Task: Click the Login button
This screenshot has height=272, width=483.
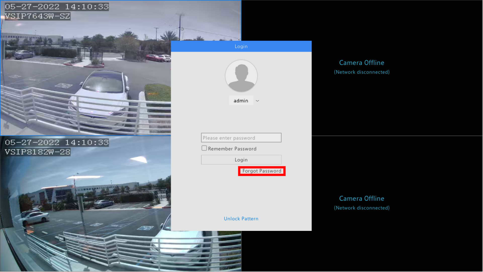Action: pyautogui.click(x=241, y=160)
